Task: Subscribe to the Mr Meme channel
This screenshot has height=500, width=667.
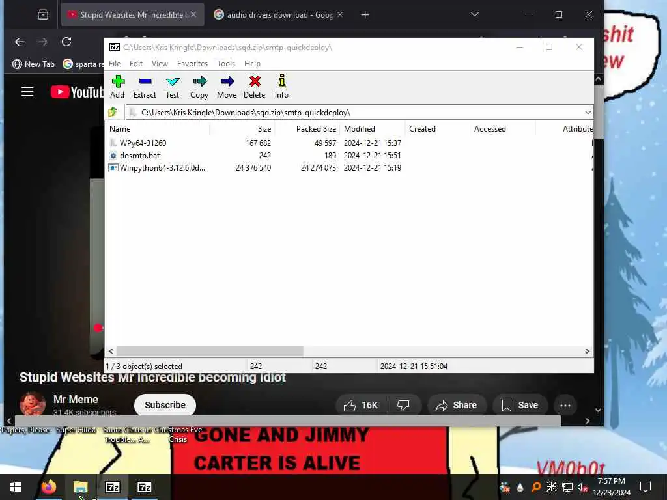Action: pyautogui.click(x=165, y=405)
